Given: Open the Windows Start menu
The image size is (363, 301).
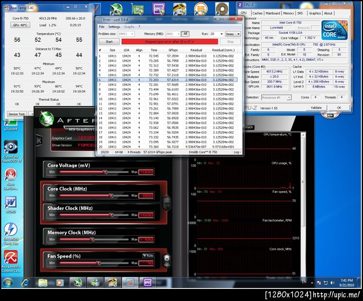Looking at the screenshot, I should point(8,282).
